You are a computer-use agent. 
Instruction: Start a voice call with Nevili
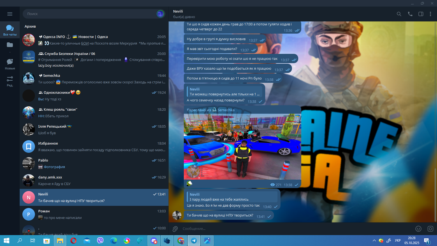click(x=410, y=14)
